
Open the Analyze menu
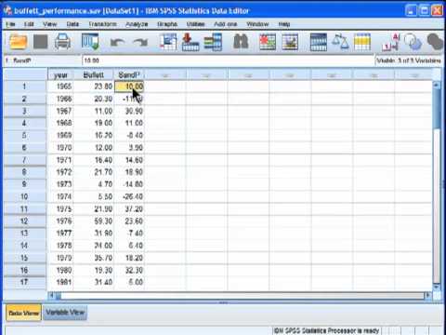tap(137, 24)
